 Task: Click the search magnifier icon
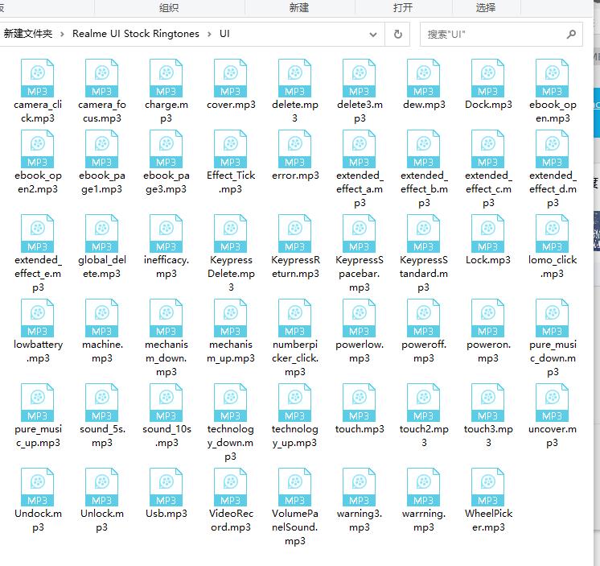571,35
